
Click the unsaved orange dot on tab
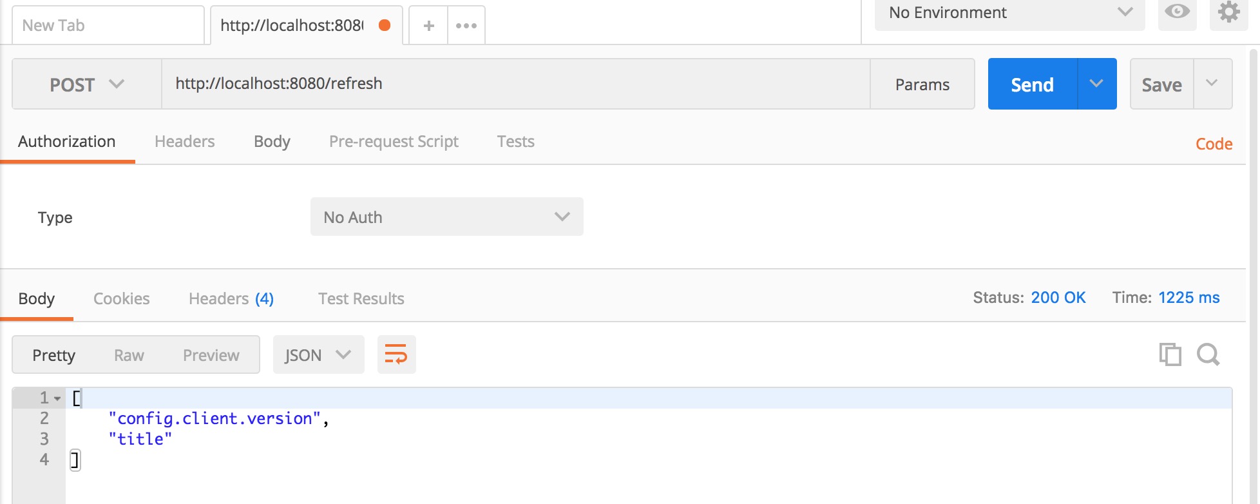(x=385, y=25)
